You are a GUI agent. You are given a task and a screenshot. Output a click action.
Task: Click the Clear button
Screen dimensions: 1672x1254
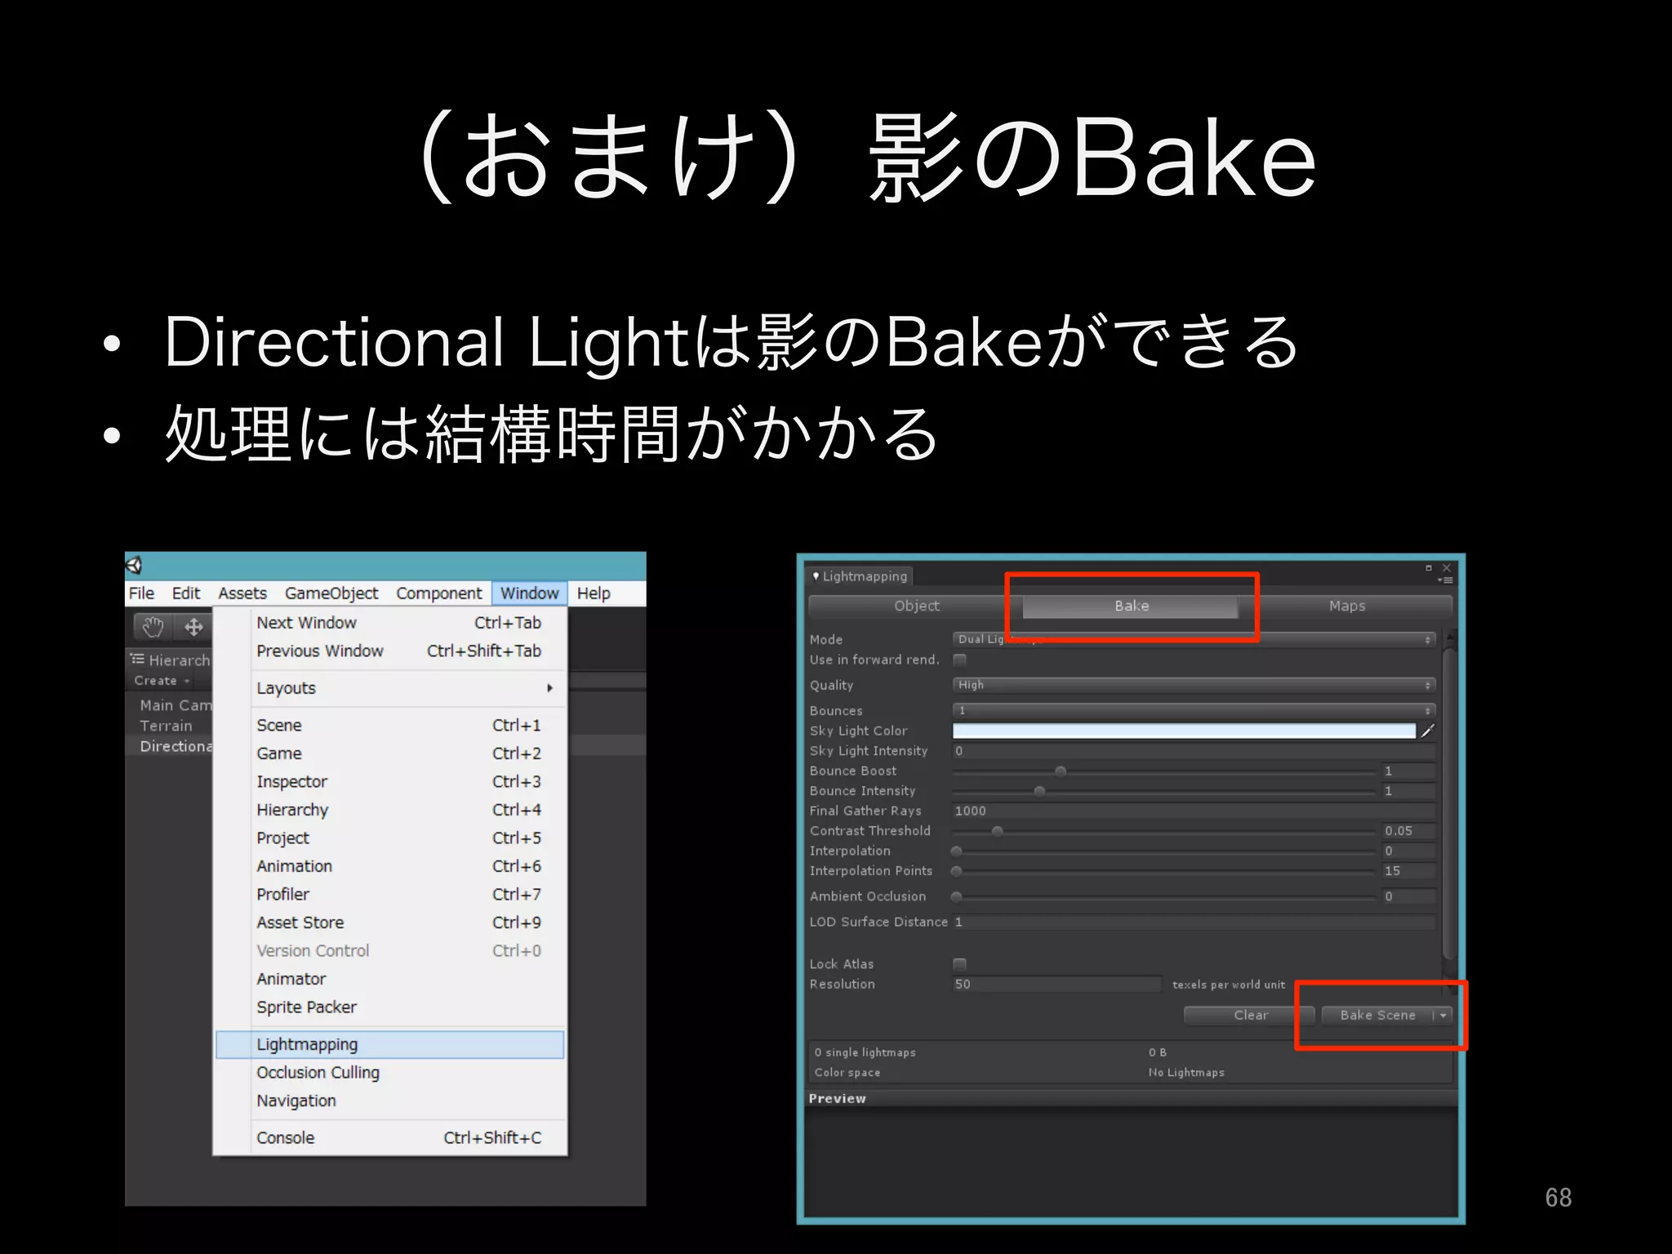1250,1016
